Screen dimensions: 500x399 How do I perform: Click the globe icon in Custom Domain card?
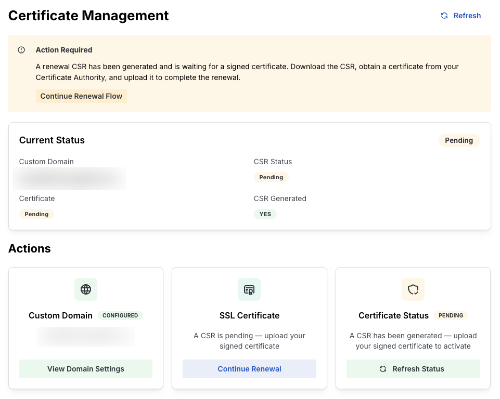(86, 289)
